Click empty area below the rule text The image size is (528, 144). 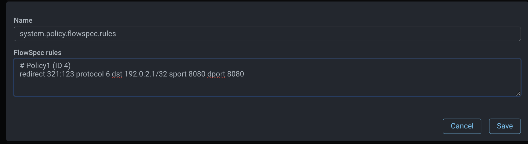click(x=239, y=87)
